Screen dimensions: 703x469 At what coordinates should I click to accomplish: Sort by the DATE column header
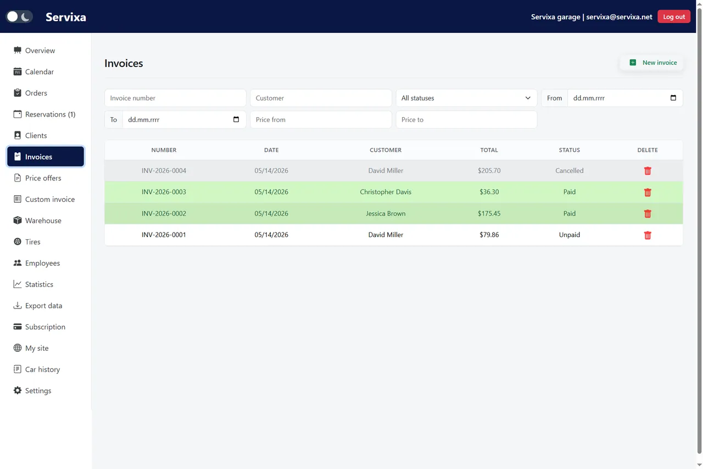coord(271,150)
